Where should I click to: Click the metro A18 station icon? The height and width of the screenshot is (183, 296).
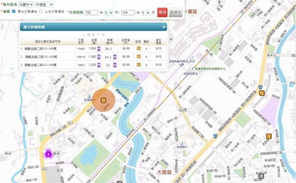tap(181, 65)
